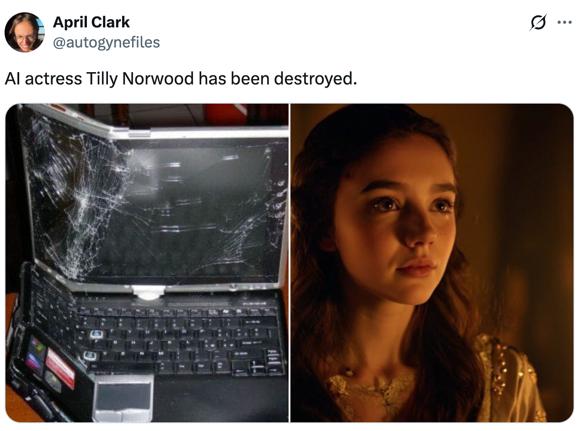This screenshot has width=579, height=431.
Task: Click the silver laptop hinge in photo
Action: tap(147, 292)
